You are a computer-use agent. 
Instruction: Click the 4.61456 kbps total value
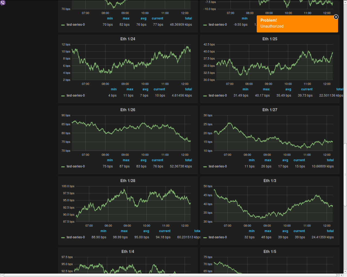(182, 95)
